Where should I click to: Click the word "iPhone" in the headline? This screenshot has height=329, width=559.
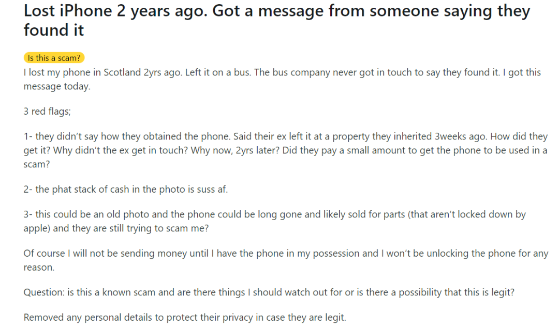pyautogui.click(x=85, y=11)
